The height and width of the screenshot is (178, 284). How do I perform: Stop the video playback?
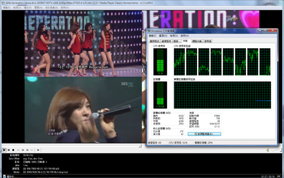[13, 150]
